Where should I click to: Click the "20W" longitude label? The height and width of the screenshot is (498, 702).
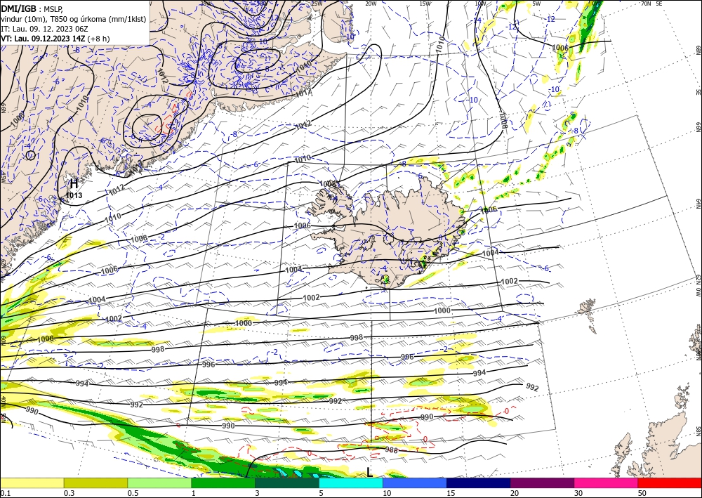(370, 4)
